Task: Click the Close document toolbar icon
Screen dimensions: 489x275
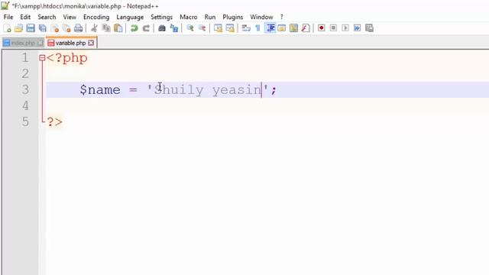Action: 54,28
